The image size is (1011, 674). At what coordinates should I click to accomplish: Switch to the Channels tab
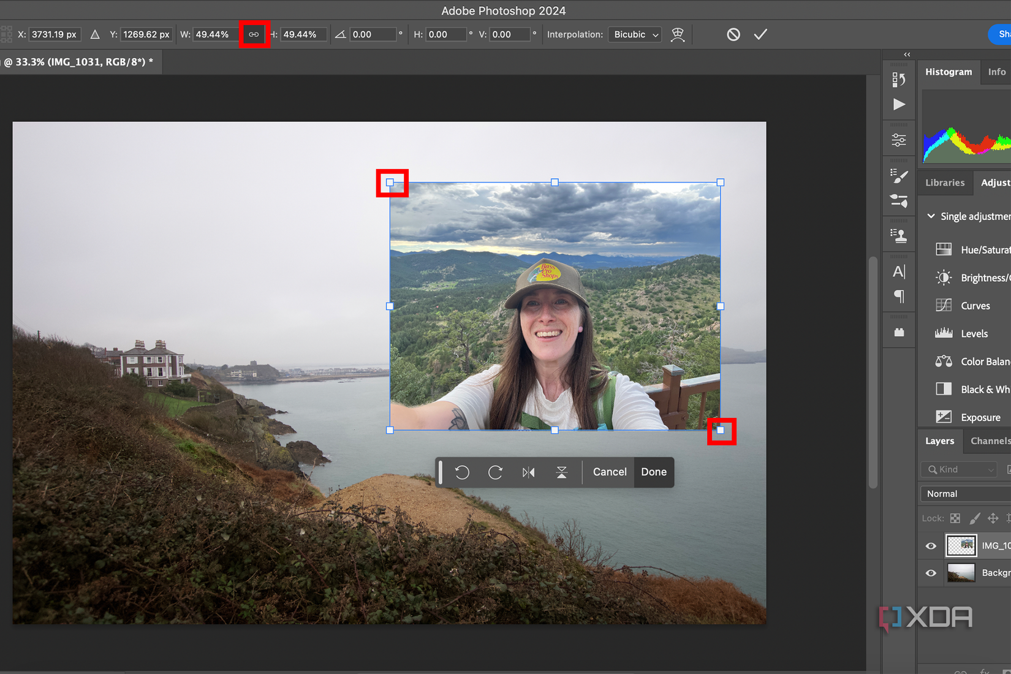990,441
